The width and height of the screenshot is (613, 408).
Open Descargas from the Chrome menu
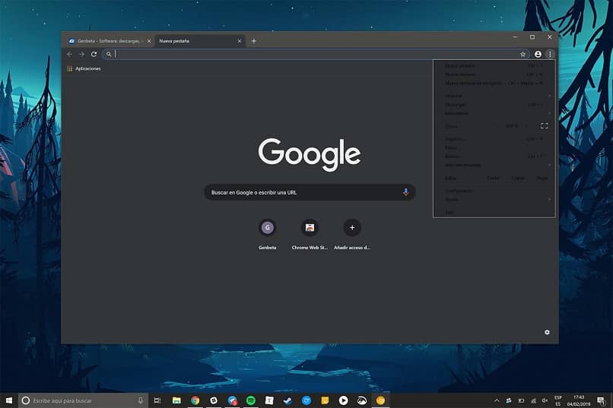coord(494,105)
